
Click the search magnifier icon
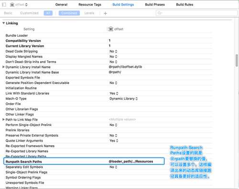(160, 13)
